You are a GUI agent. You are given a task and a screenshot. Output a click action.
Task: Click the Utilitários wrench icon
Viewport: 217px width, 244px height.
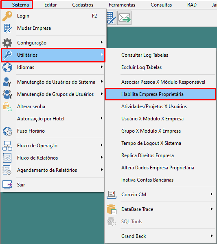7,55
